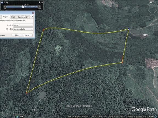Click the 2004 start label on time slider
The image size is (158, 118).
click(x=5, y=9)
